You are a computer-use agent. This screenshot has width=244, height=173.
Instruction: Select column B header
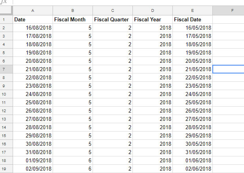point(73,11)
